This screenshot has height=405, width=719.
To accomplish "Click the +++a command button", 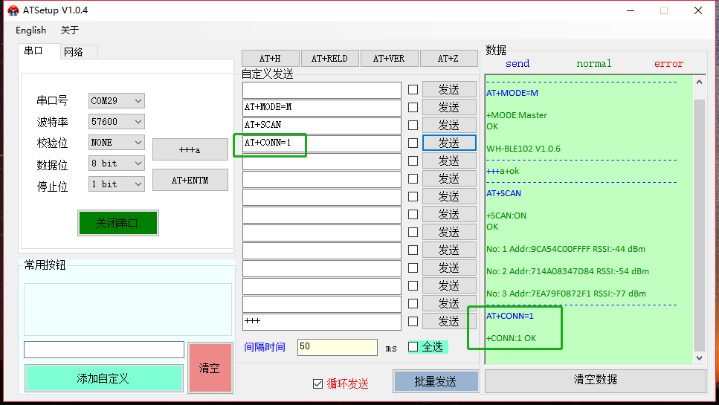I will [x=190, y=149].
